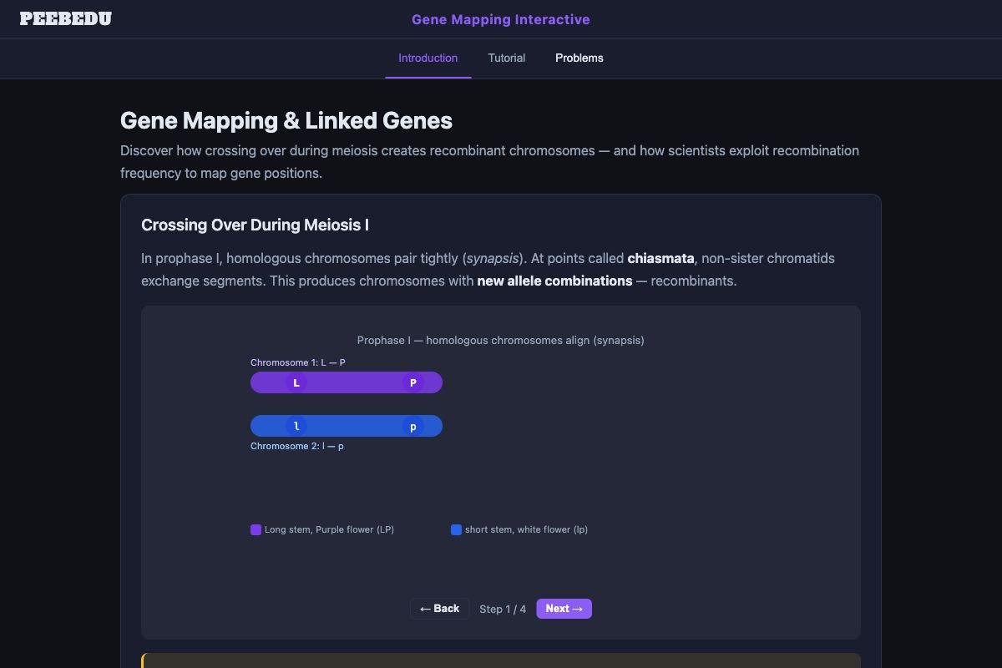The image size is (1002, 668).
Task: Switch to the Problems tab
Action: pyautogui.click(x=579, y=58)
